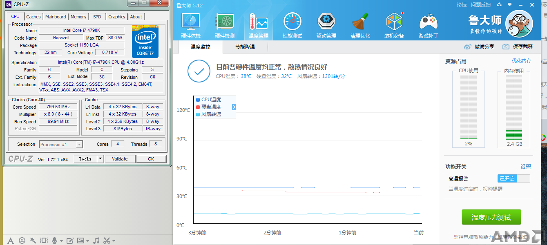This screenshot has width=547, height=245.
Task: Click the Core Speed value 799.53 MHz
Action: pyautogui.click(x=58, y=107)
